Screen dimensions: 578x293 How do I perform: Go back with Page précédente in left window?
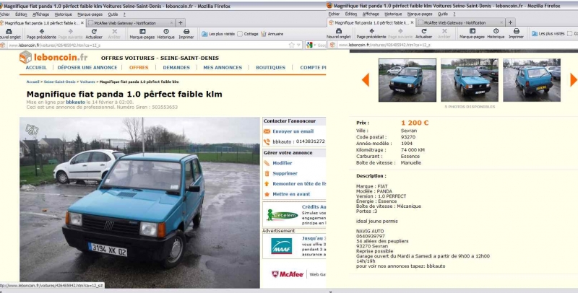point(42,32)
